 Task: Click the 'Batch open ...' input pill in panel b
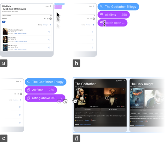[x=113, y=23]
